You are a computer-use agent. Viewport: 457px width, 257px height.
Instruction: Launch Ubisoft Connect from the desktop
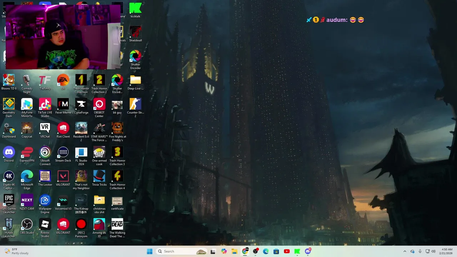[45, 156]
